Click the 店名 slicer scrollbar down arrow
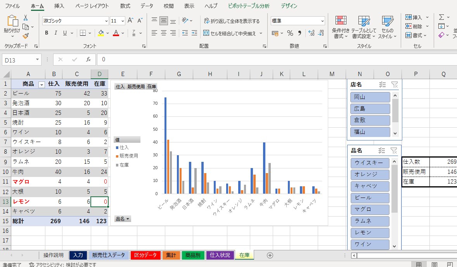 (x=395, y=133)
